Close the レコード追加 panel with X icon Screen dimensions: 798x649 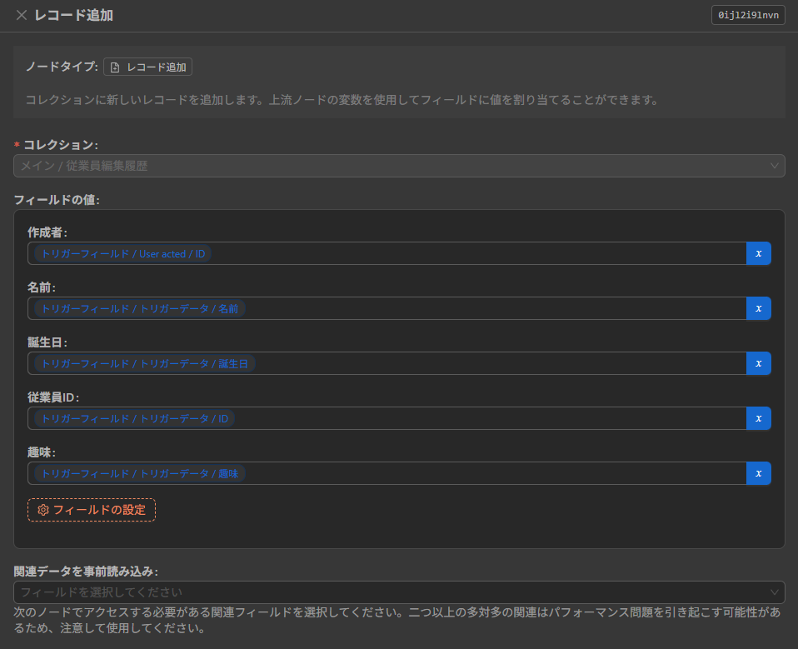pyautogui.click(x=22, y=15)
